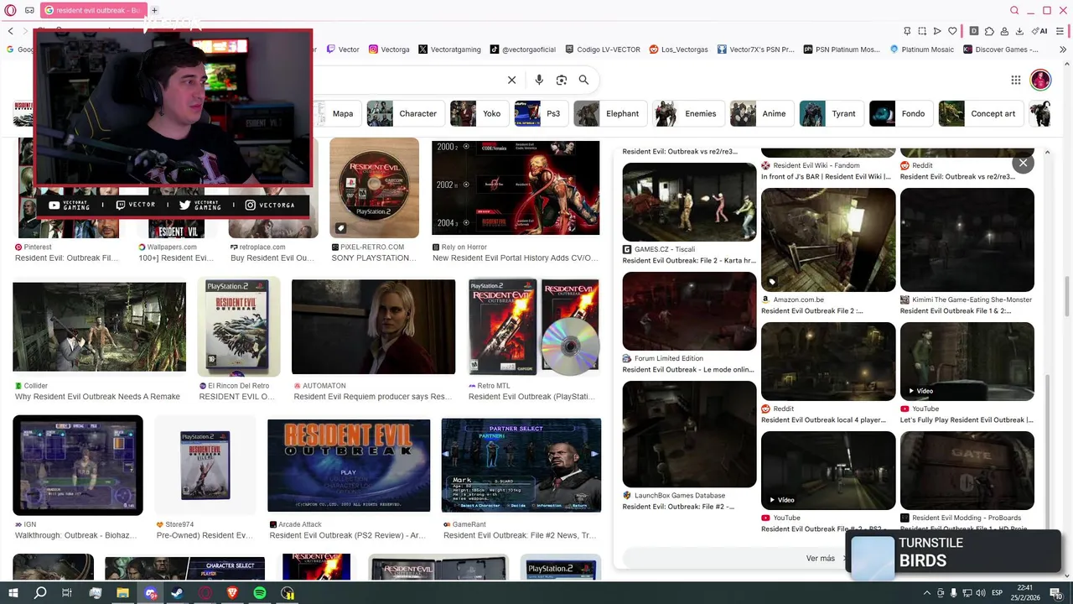Select the Character filter chip
Screen dimensions: 1073x604
[x=406, y=113]
